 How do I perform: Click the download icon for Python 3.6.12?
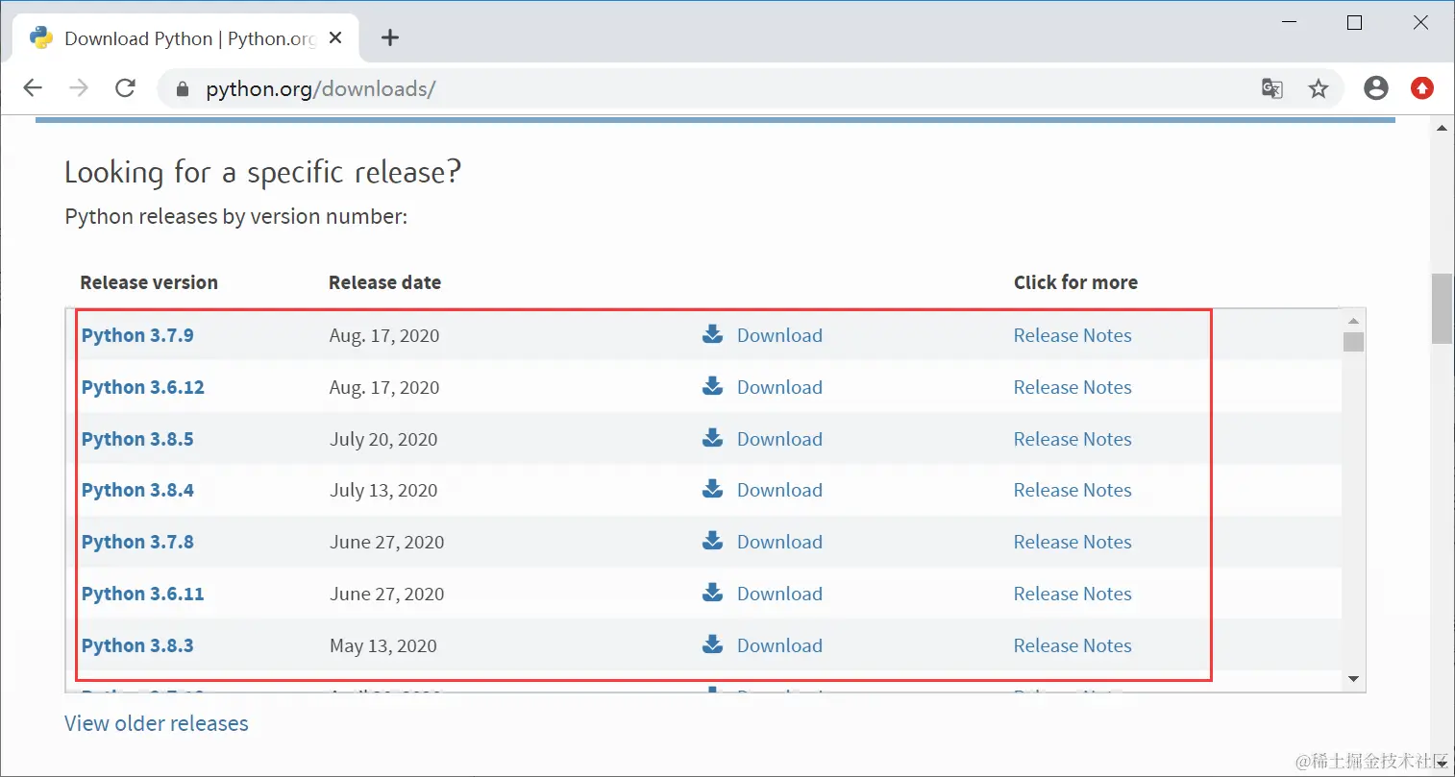click(x=712, y=386)
